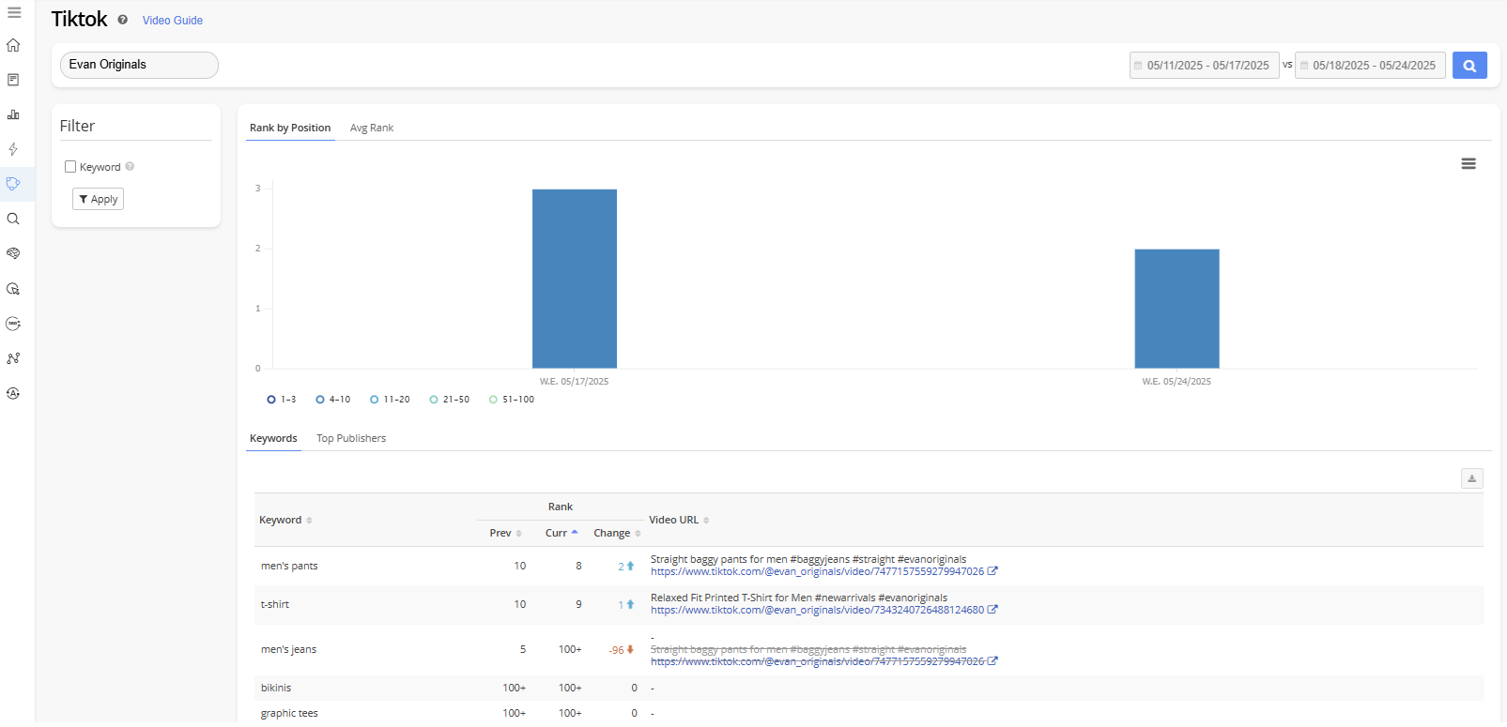Image resolution: width=1507 pixels, height=727 pixels.
Task: Download the keywords table export
Action: point(1471,478)
